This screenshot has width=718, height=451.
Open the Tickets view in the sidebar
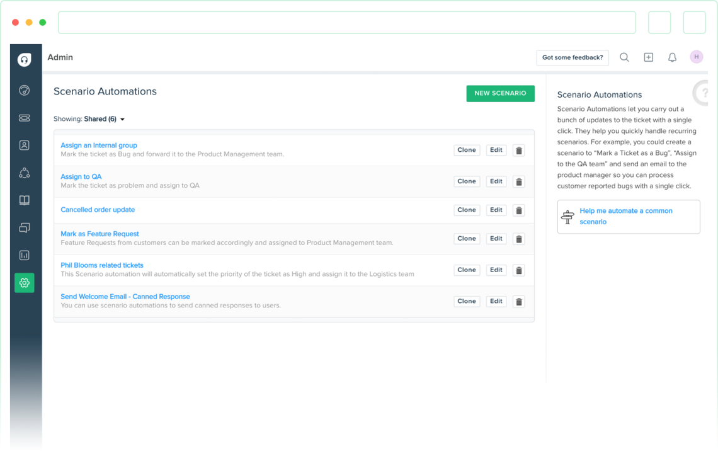click(24, 118)
